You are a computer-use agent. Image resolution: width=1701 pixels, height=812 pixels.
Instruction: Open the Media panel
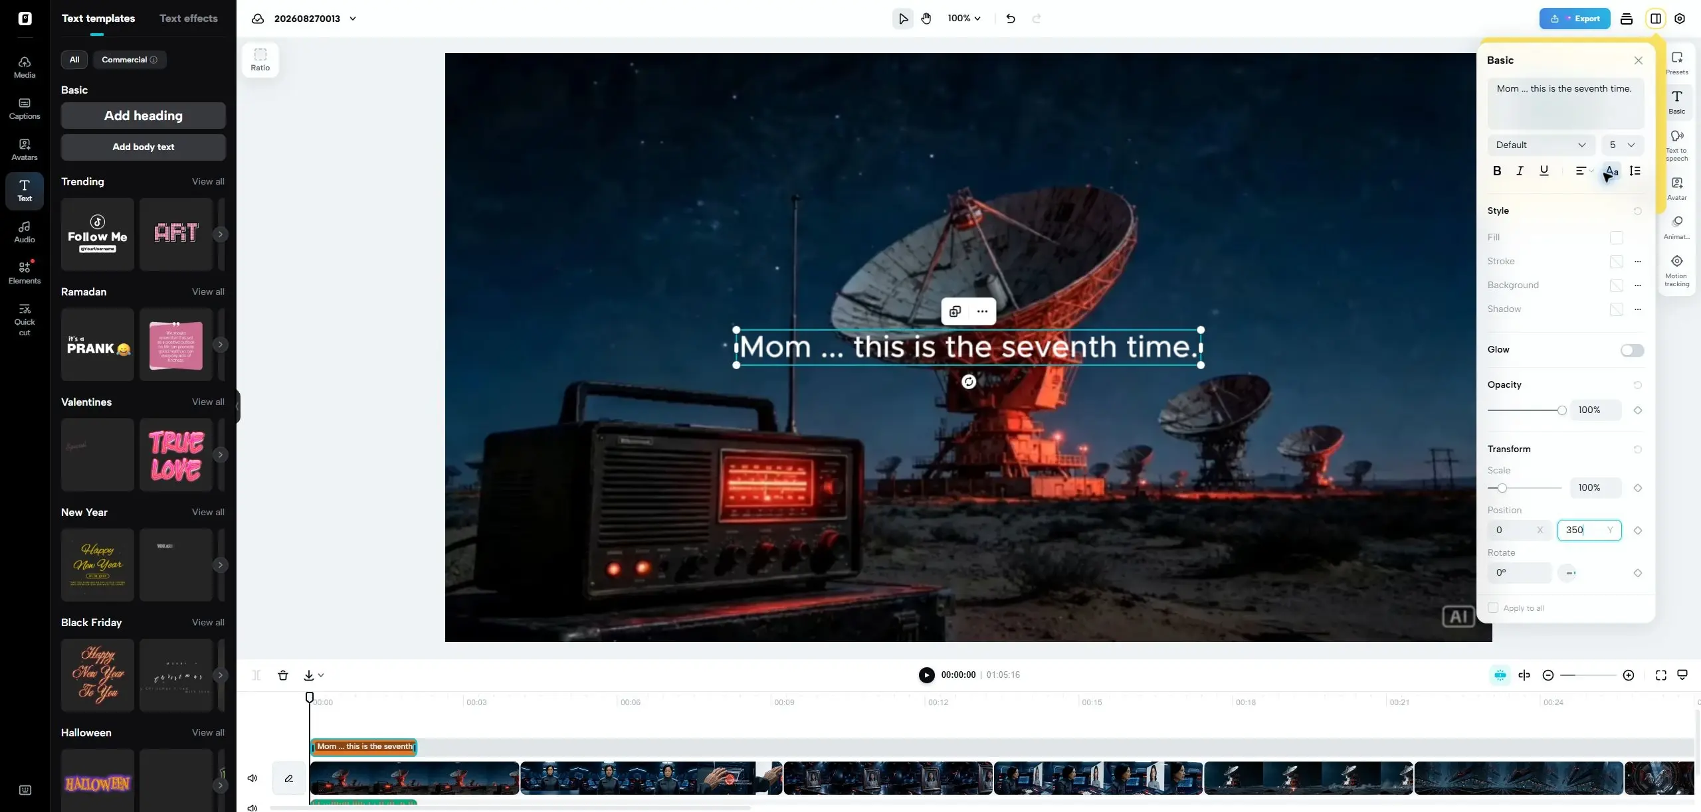coord(25,67)
